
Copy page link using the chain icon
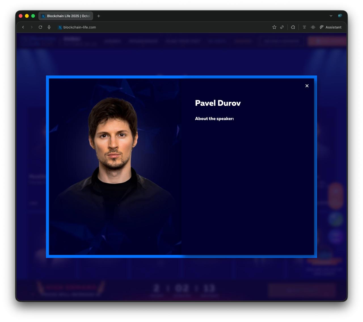pos(282,27)
